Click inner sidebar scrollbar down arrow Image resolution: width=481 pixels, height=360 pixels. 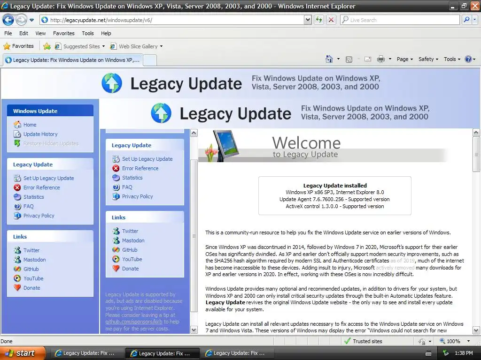click(194, 330)
